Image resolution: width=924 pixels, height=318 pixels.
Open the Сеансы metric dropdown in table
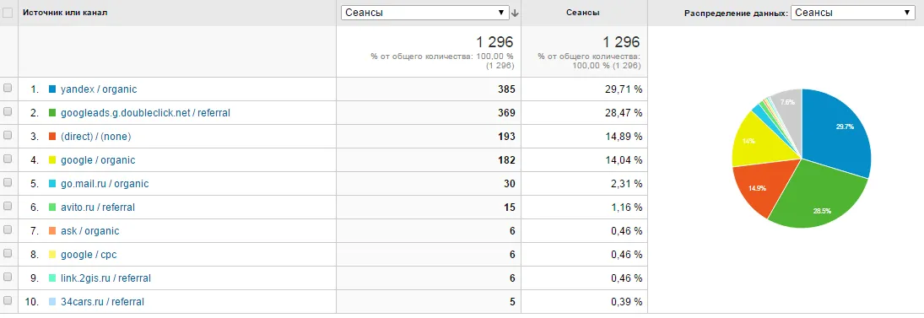click(x=425, y=13)
